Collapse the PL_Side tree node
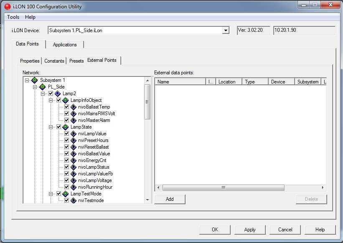The image size is (343, 243). [35, 87]
